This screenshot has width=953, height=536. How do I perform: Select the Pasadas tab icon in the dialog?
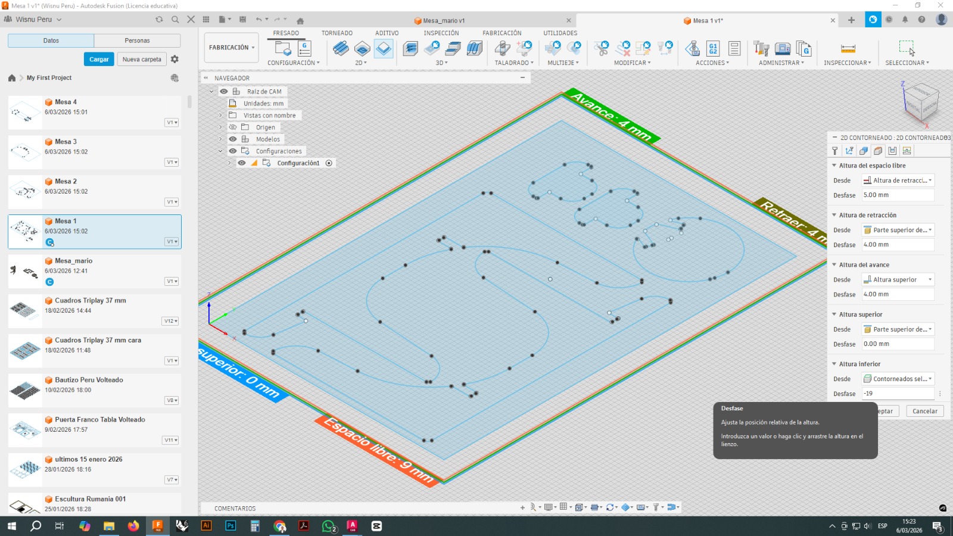point(892,151)
